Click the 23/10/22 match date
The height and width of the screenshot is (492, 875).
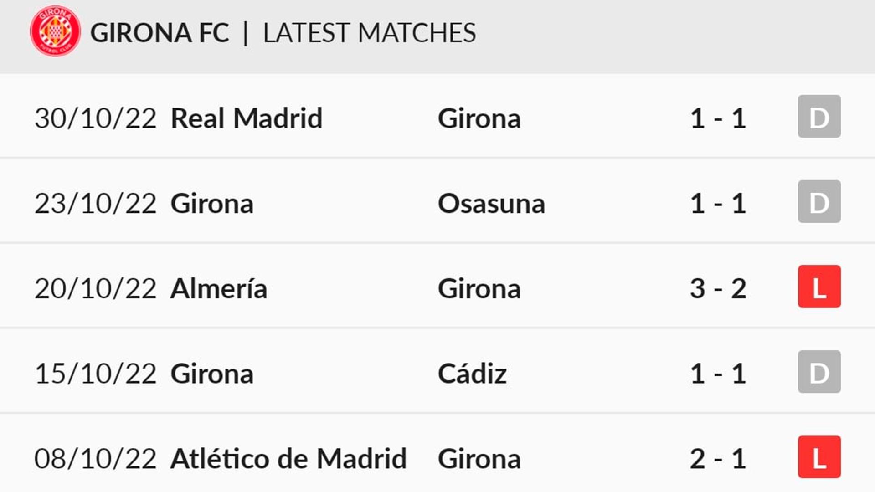(x=96, y=204)
